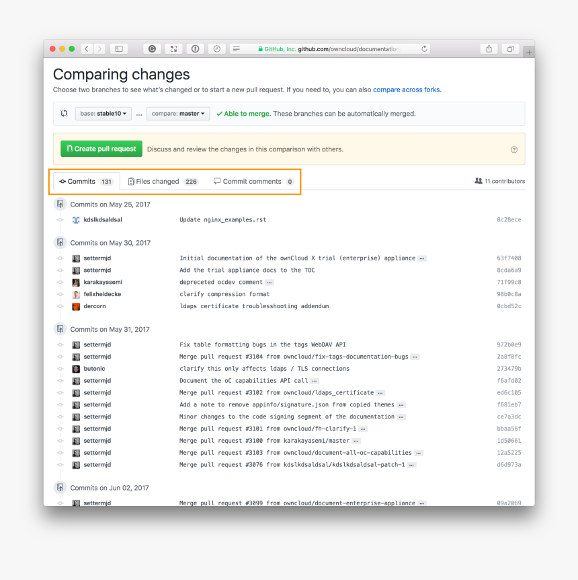Click karakayasemi's avatar image
The height and width of the screenshot is (580, 578).
[76, 282]
